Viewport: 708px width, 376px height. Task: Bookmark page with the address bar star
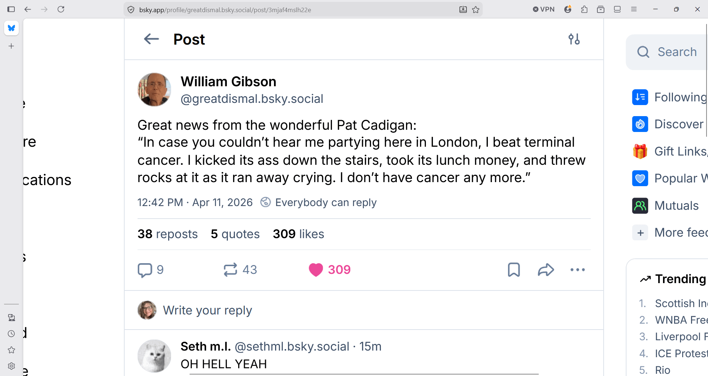(x=476, y=10)
